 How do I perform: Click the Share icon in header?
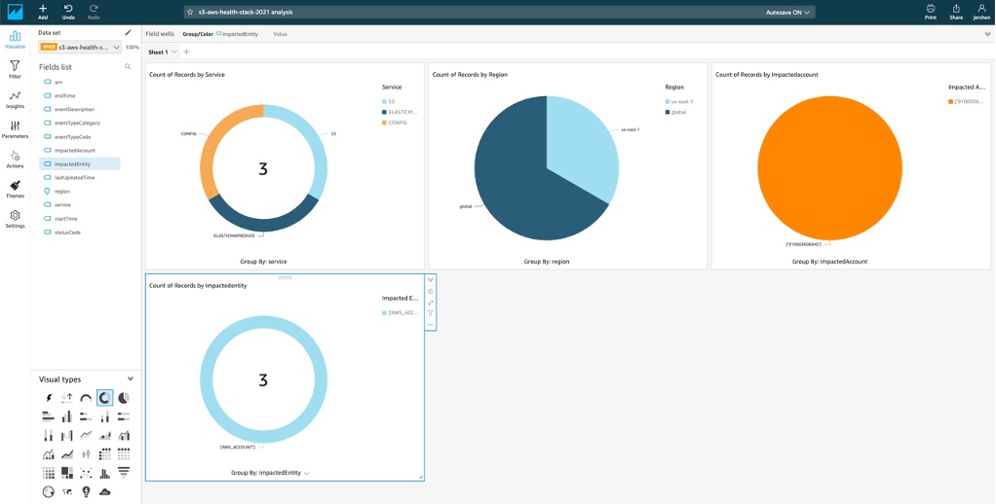pyautogui.click(x=956, y=12)
